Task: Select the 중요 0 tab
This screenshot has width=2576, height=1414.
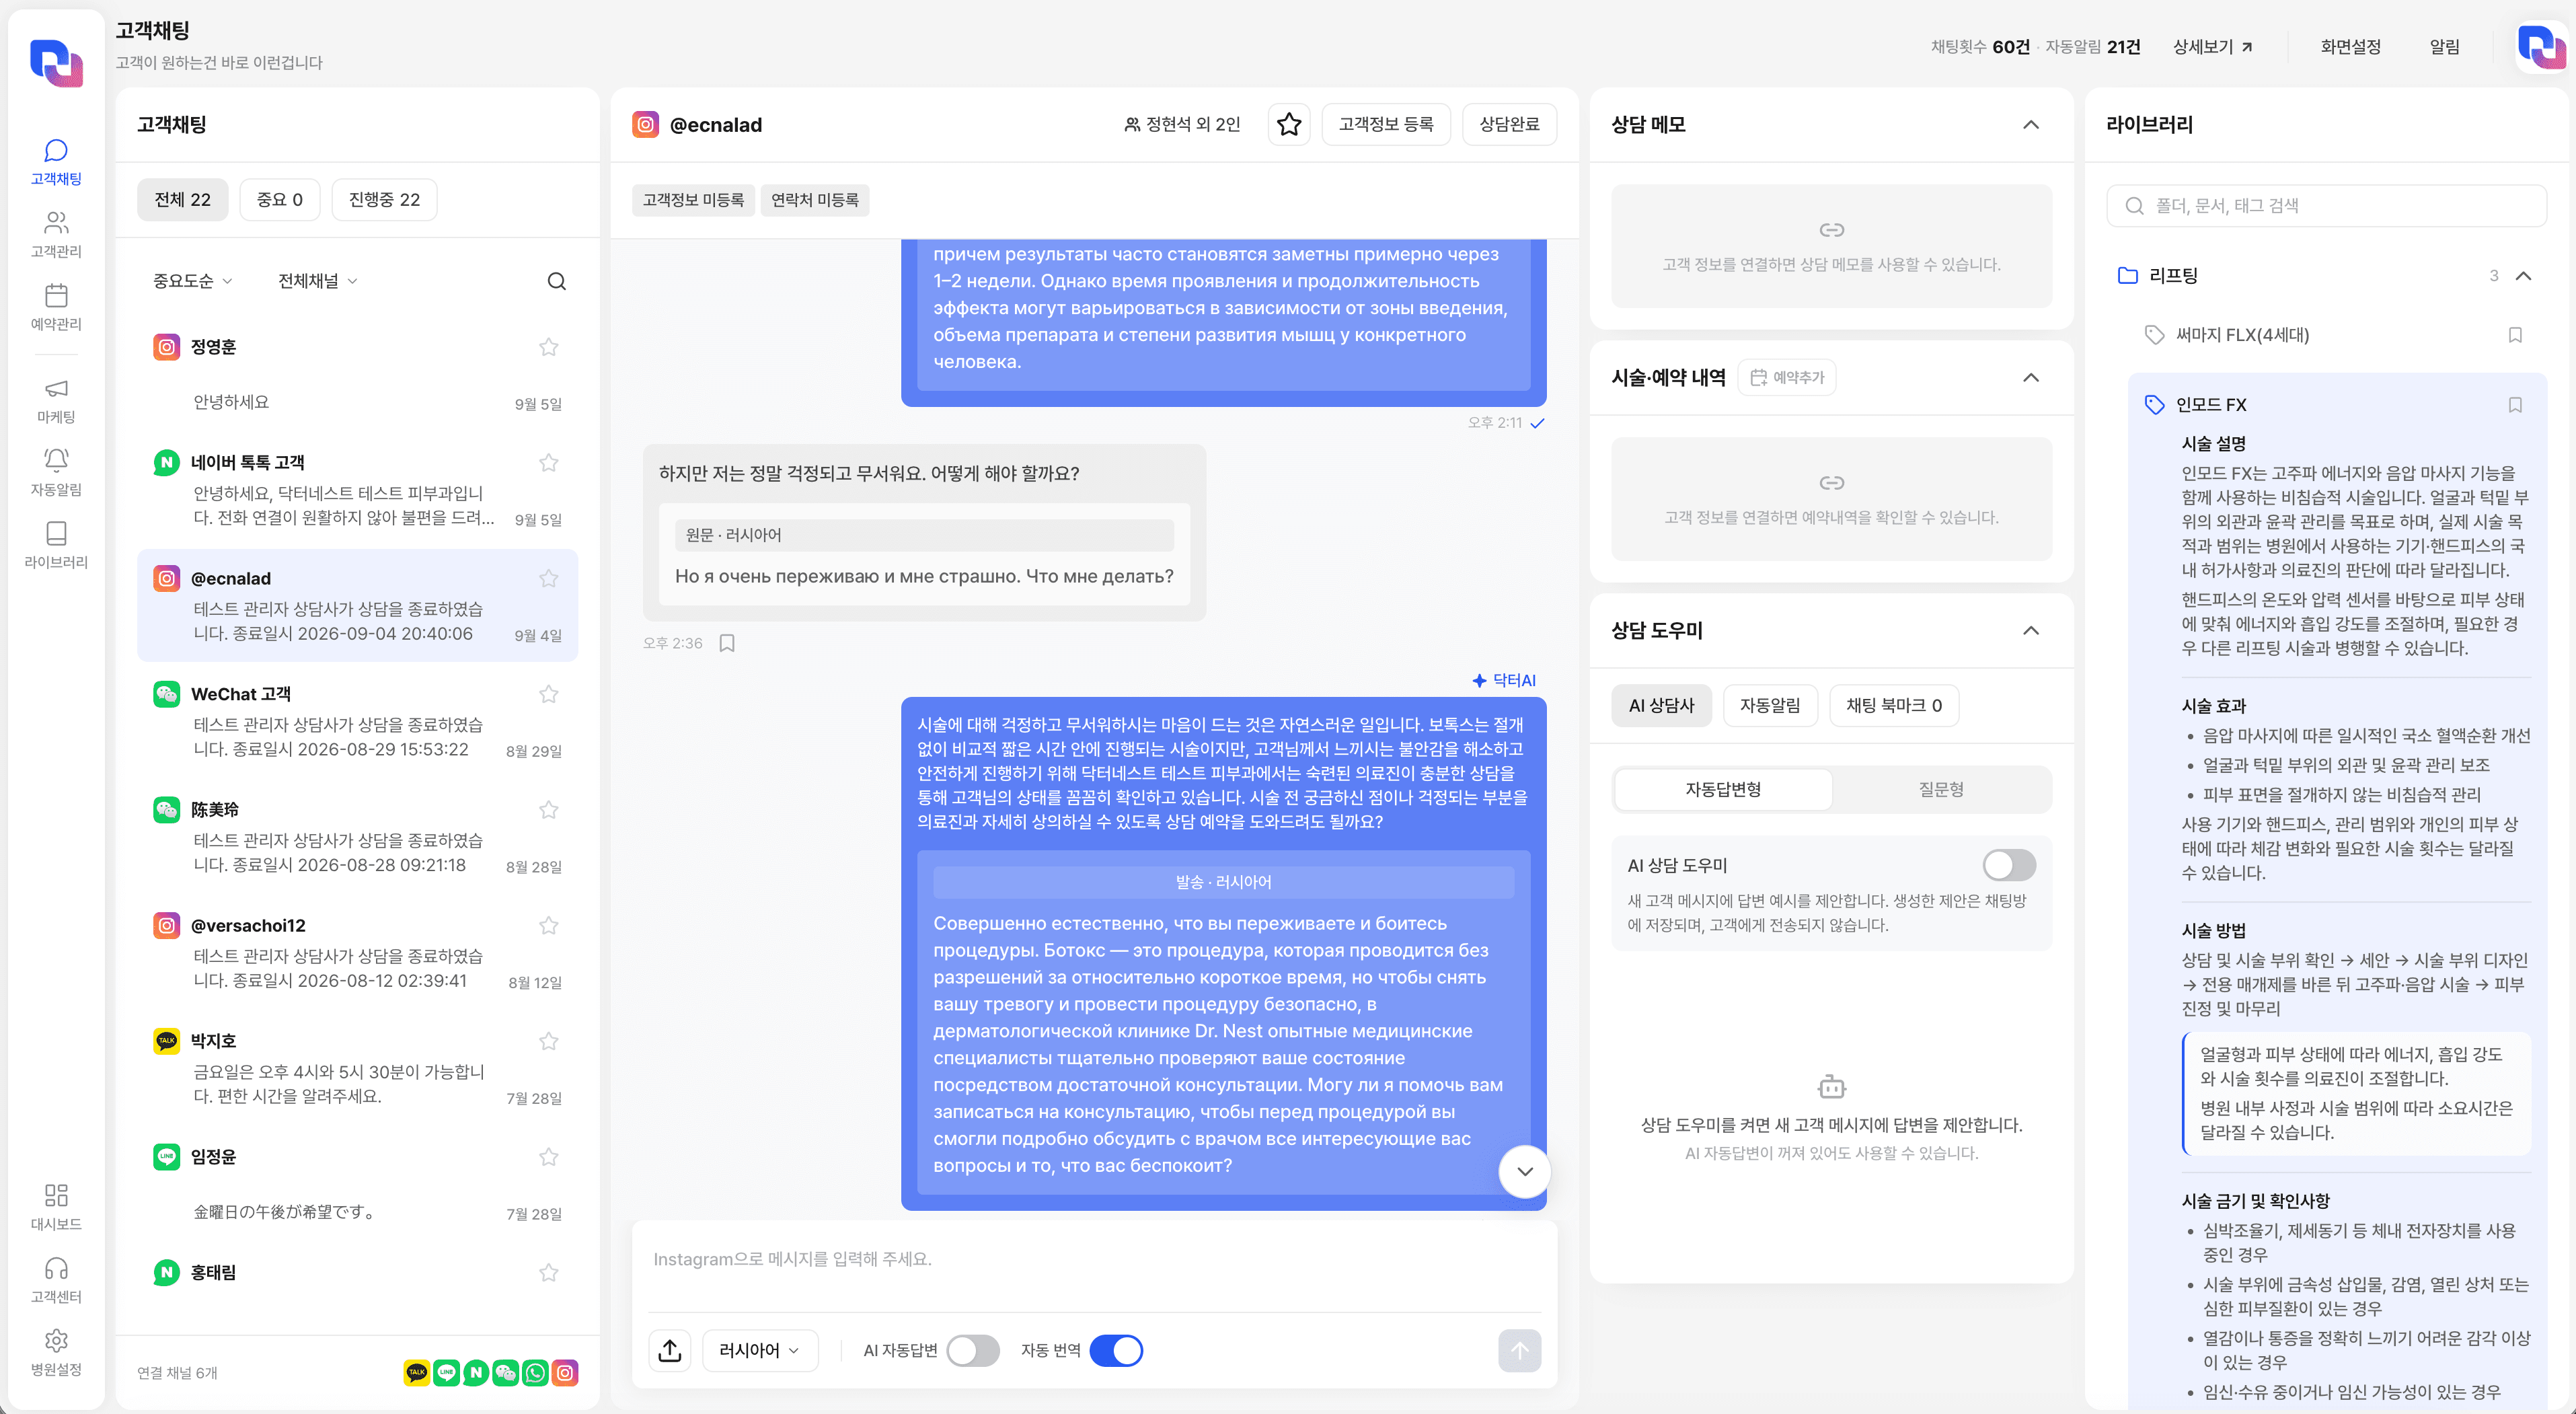Action: (279, 200)
